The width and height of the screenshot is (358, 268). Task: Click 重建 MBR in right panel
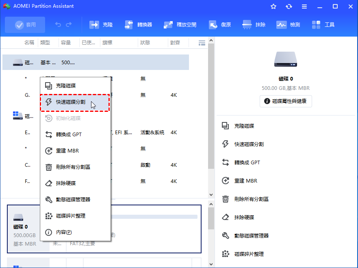tap(239, 181)
